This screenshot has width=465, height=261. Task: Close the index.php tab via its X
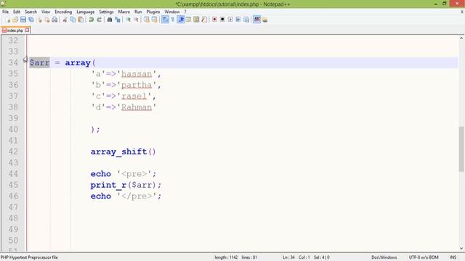tap(28, 30)
